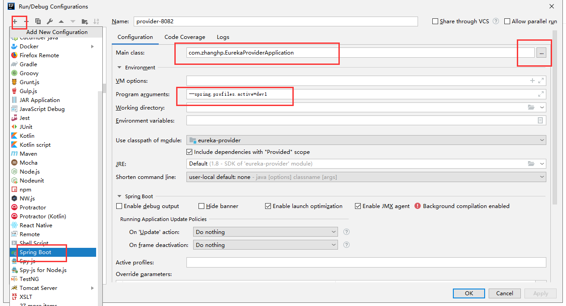Image resolution: width=566 pixels, height=306 pixels.
Task: Click the red Background compilation warning icon
Action: click(x=418, y=206)
